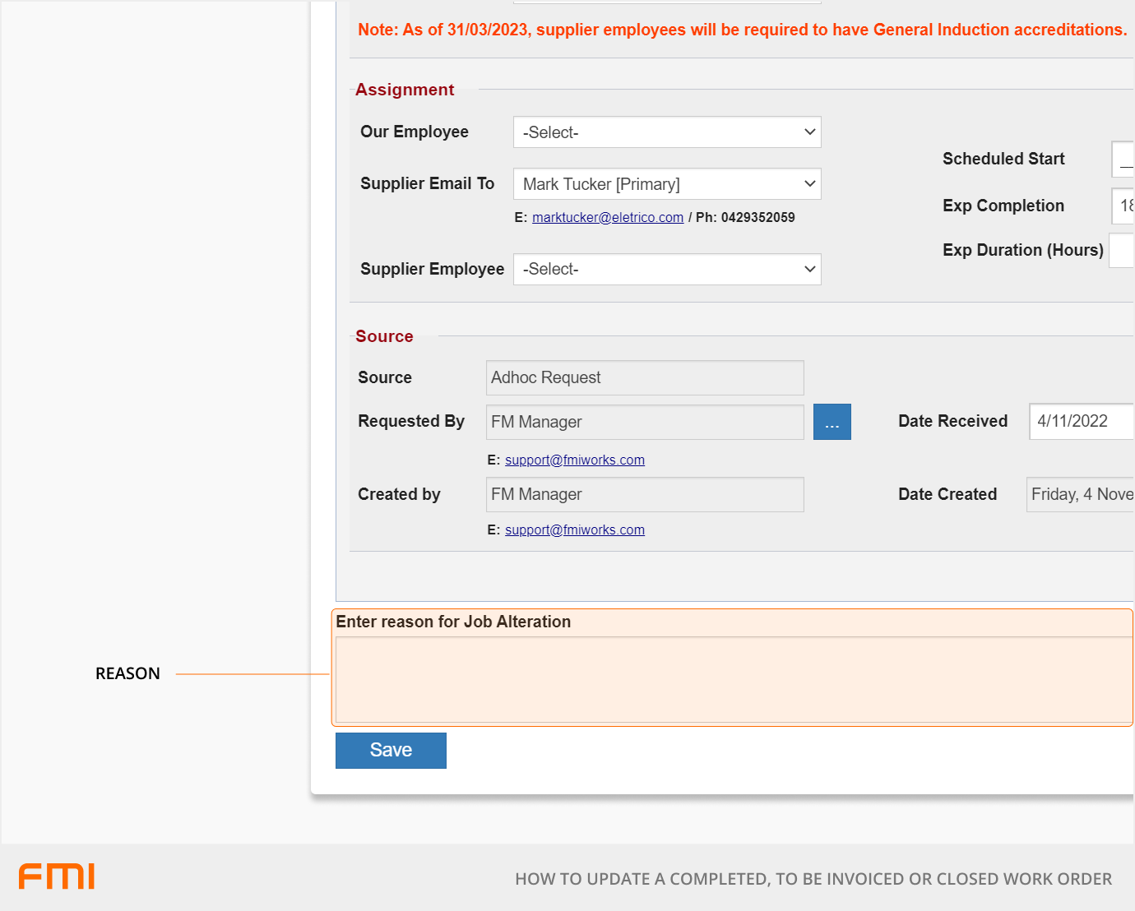Open the support email link under Created by
The image size is (1135, 911).
click(574, 530)
